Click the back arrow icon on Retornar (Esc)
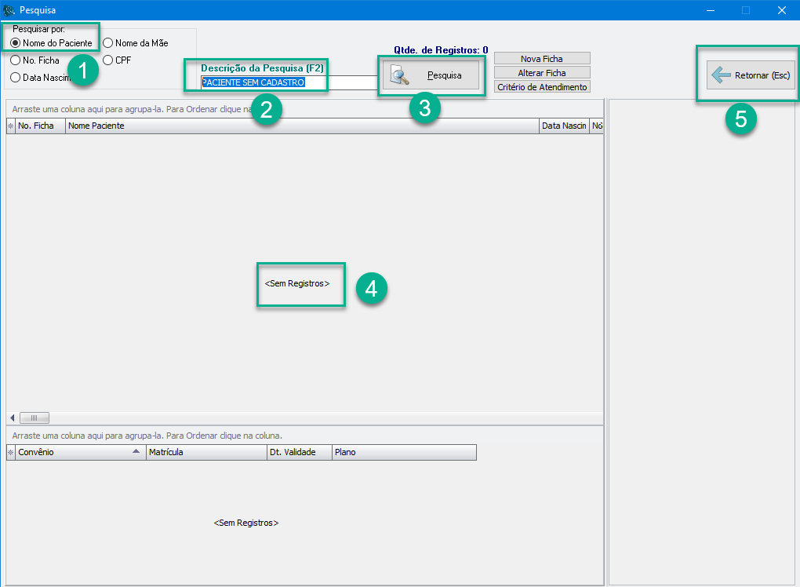Screen dimensions: 800x587 [721, 75]
